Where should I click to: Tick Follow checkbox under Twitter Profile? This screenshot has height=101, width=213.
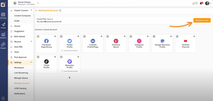(x=62, y=51)
